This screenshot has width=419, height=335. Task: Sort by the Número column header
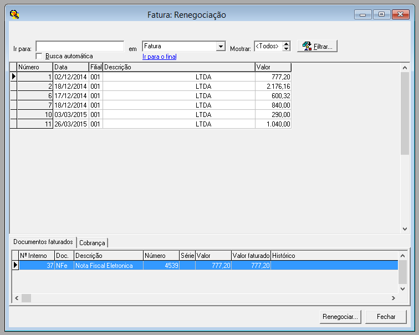pyautogui.click(x=34, y=67)
